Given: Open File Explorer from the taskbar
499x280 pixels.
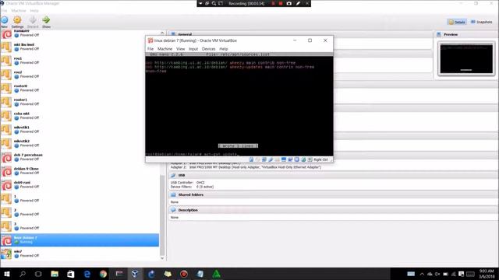Looking at the screenshot, I should (55, 274).
